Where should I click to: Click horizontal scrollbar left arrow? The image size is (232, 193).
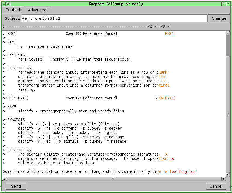[4, 179]
